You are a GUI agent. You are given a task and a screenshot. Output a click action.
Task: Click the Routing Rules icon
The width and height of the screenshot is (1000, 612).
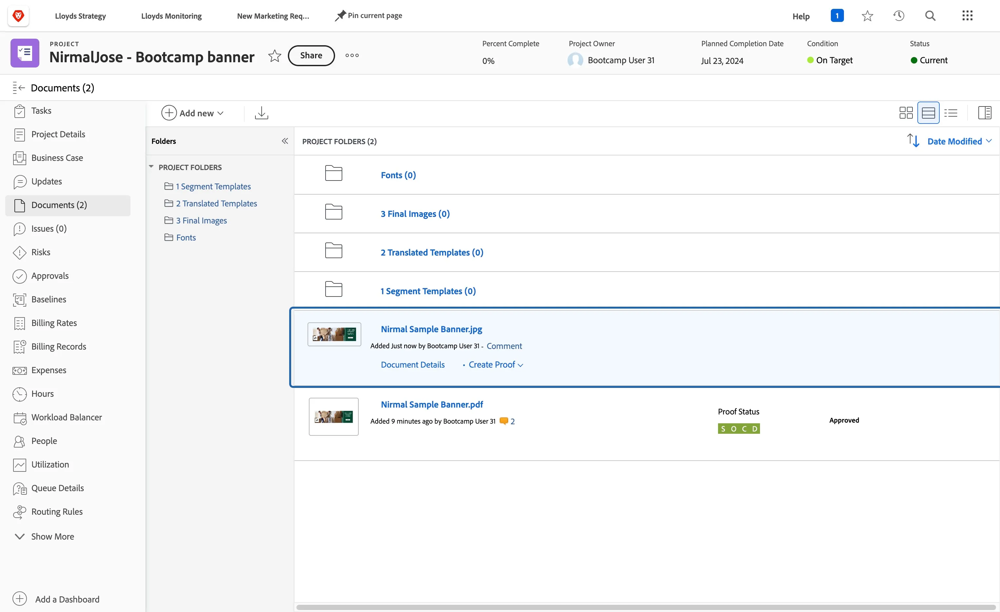(x=19, y=512)
